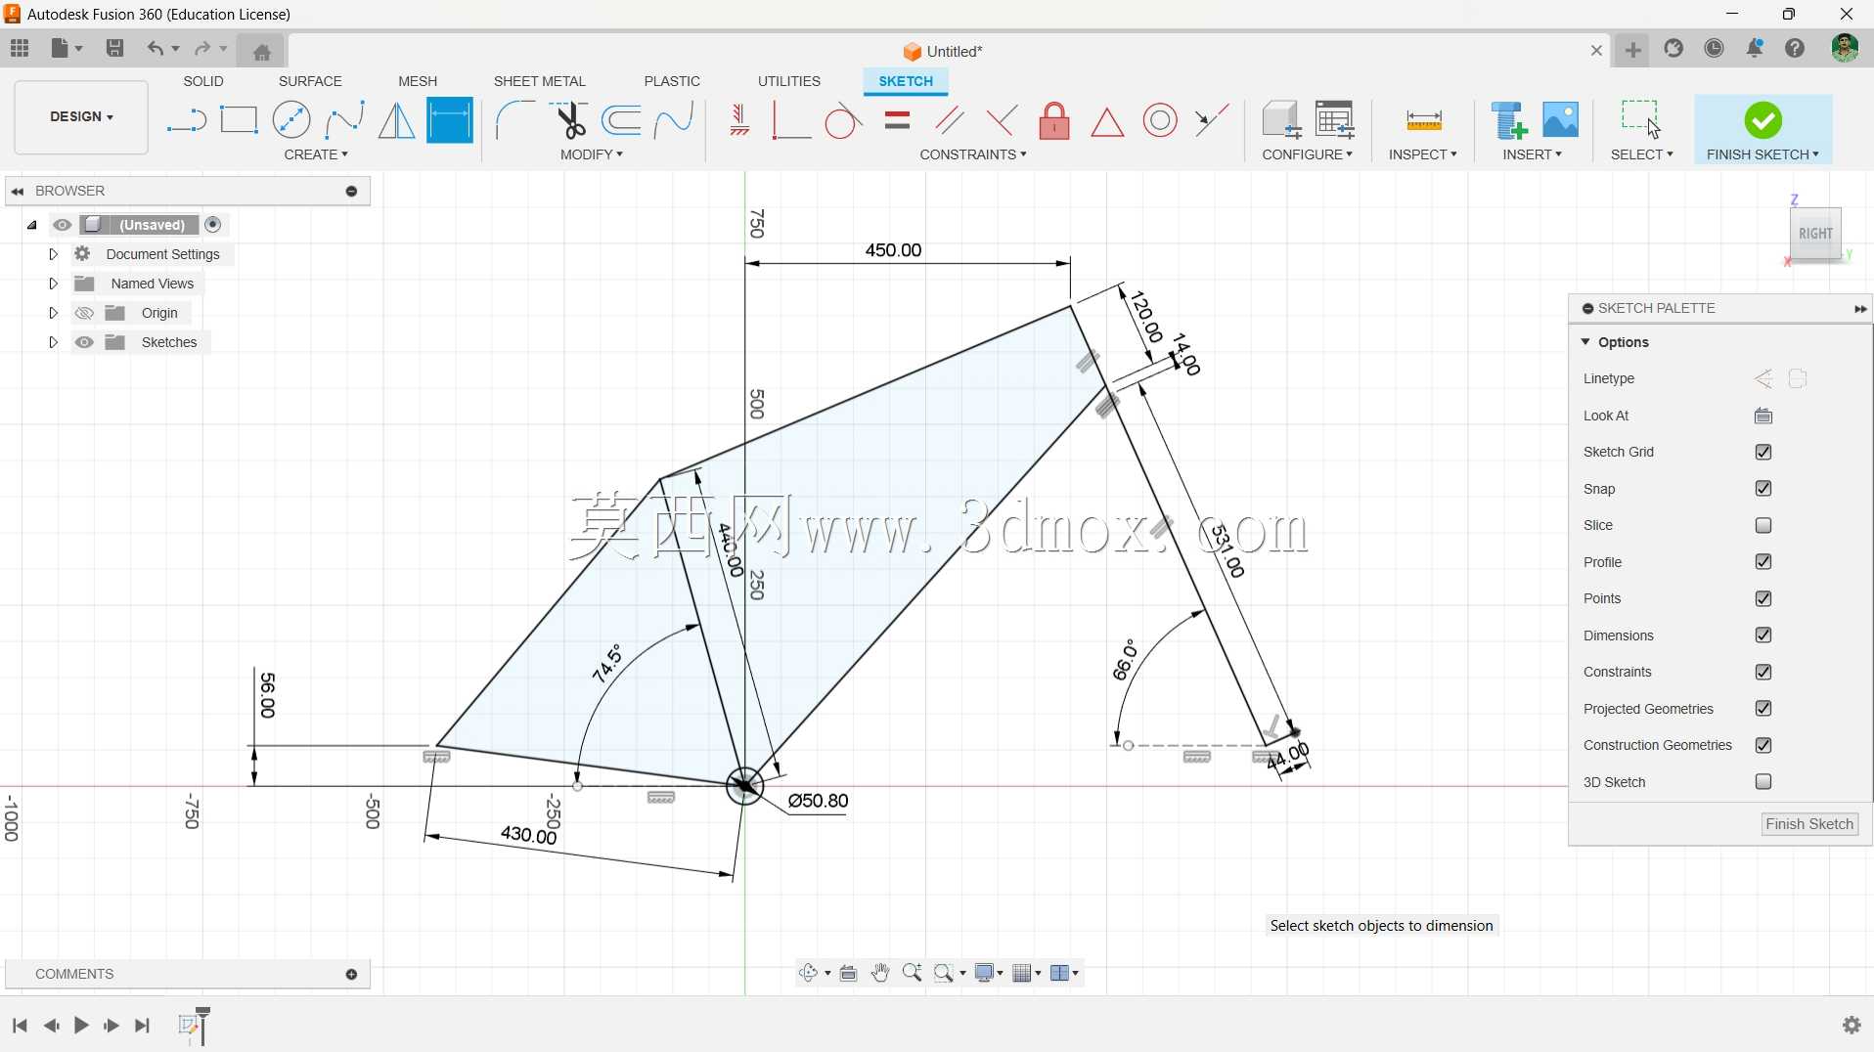This screenshot has width=1874, height=1052.
Task: Toggle the Constraints checkbox
Action: coord(1763,672)
